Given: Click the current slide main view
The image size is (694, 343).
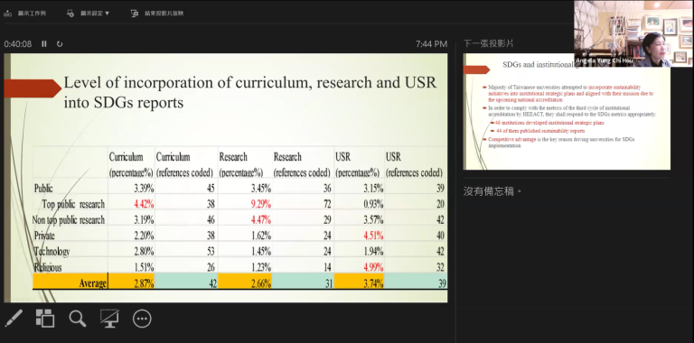Looking at the screenshot, I should tap(226, 178).
